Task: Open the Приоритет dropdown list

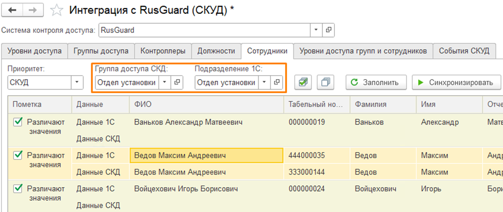Action: [x=77, y=82]
